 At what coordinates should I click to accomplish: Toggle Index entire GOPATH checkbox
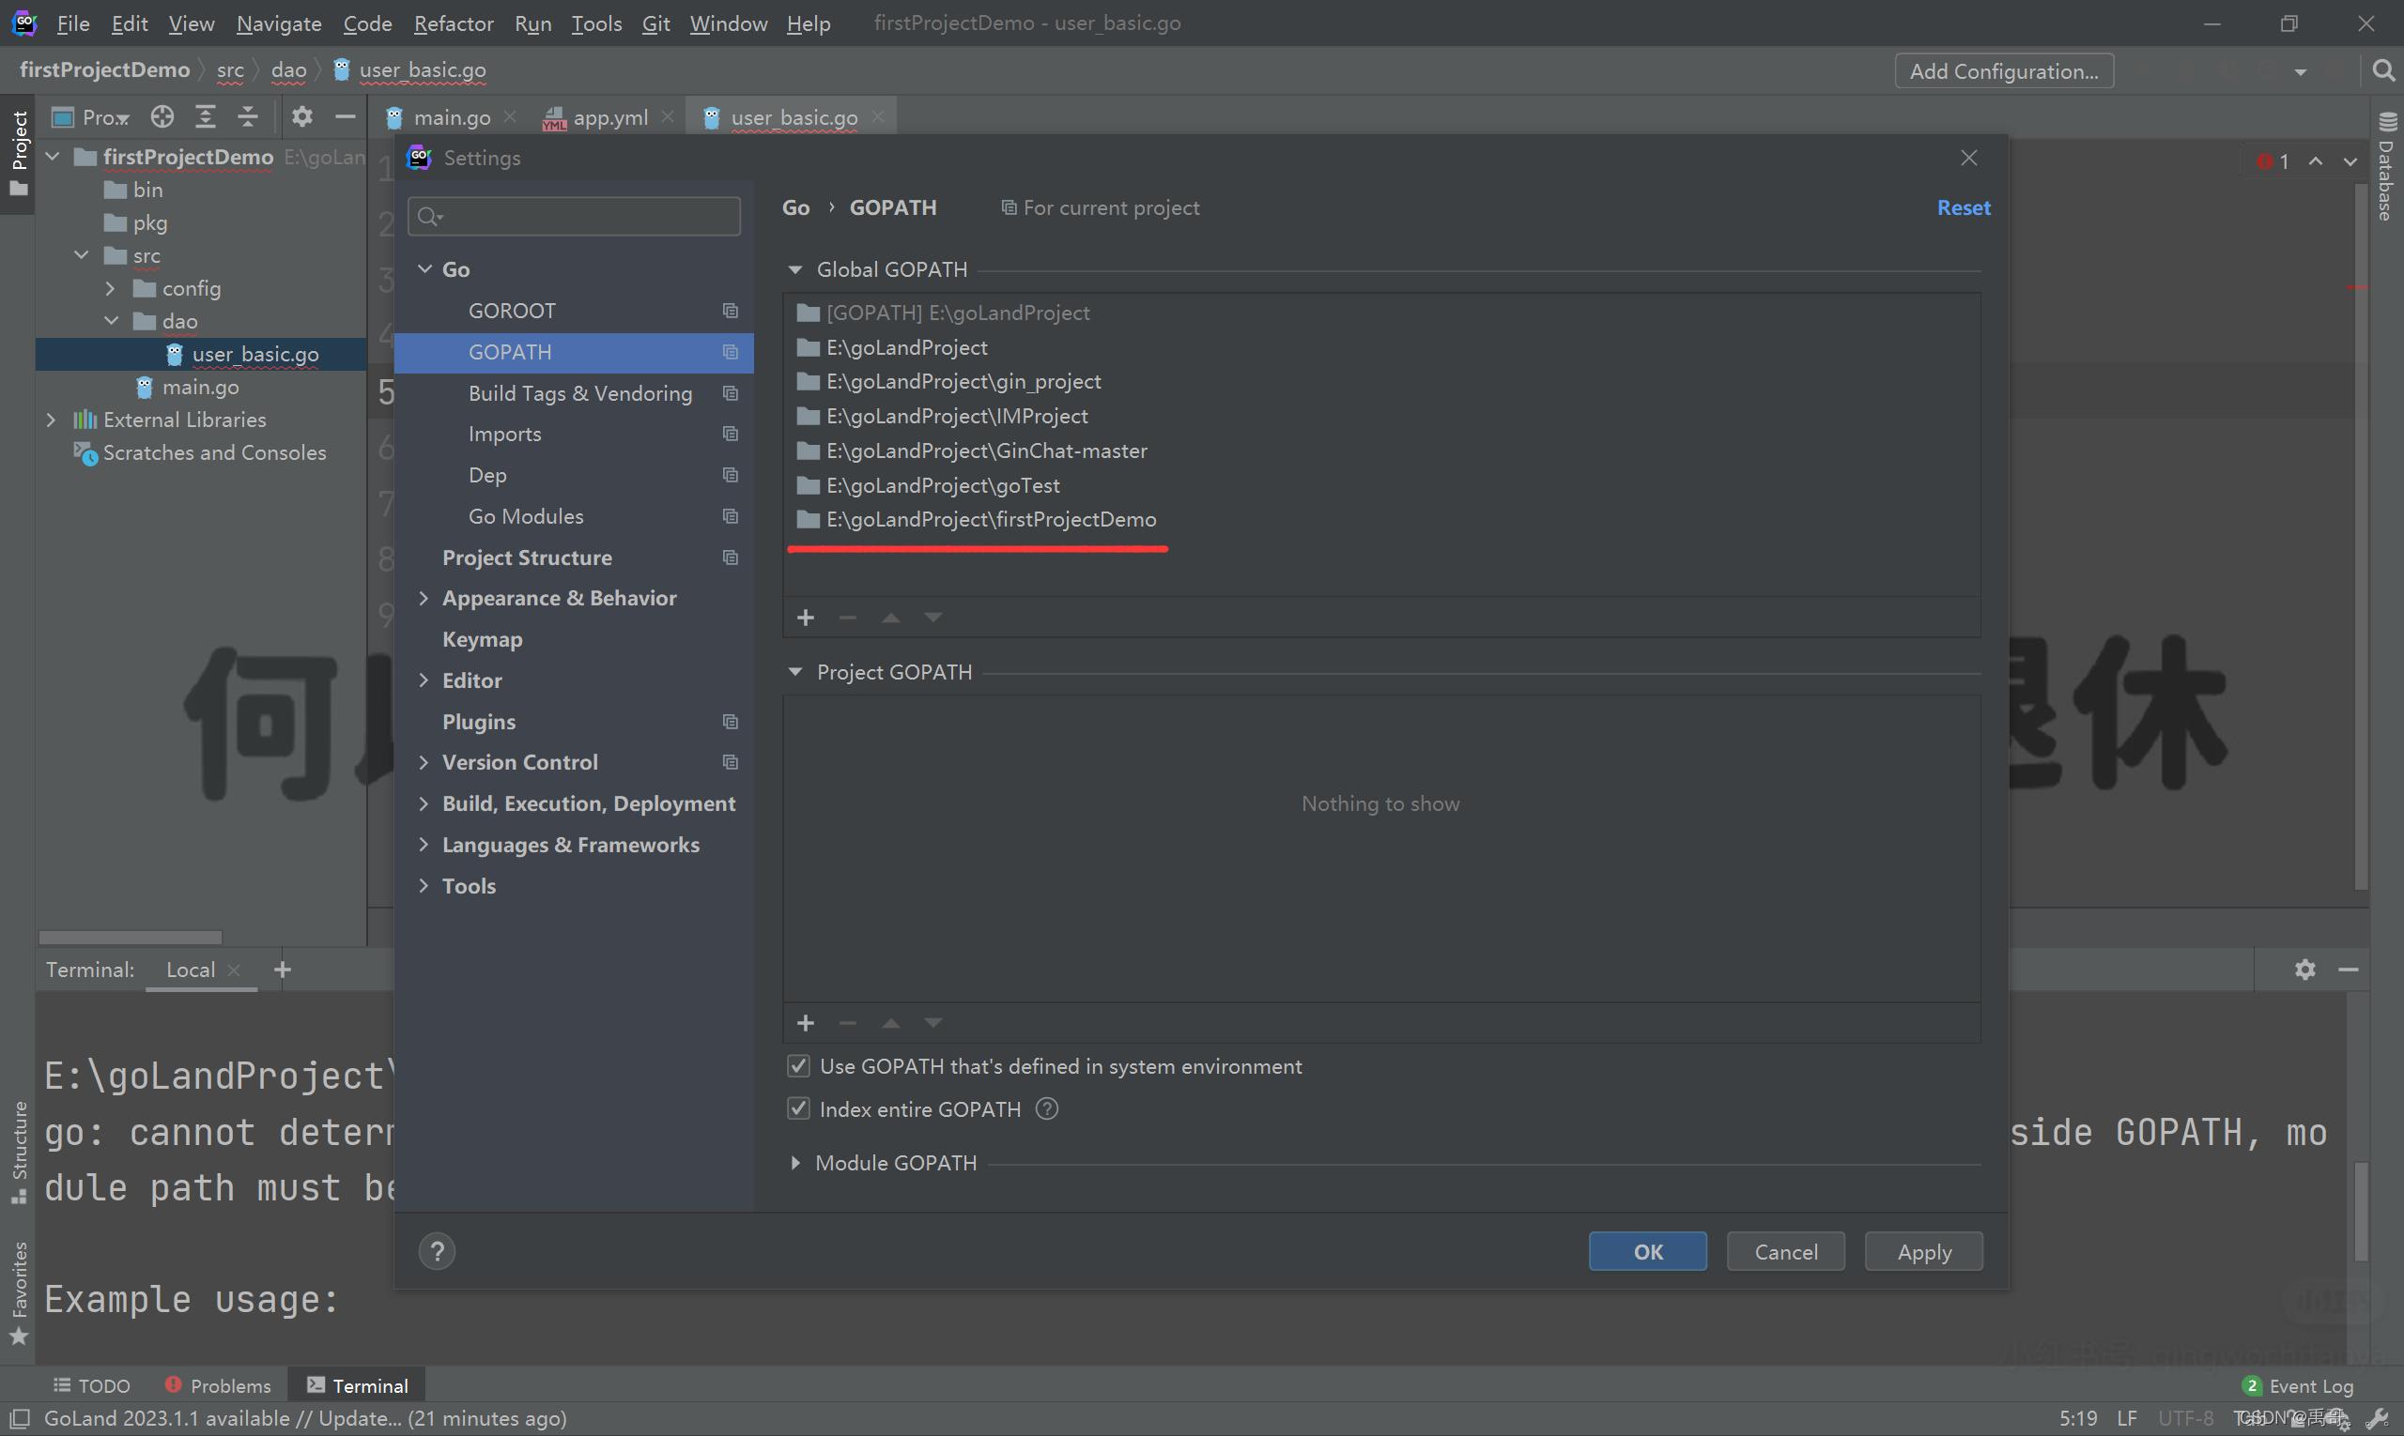tap(798, 1109)
